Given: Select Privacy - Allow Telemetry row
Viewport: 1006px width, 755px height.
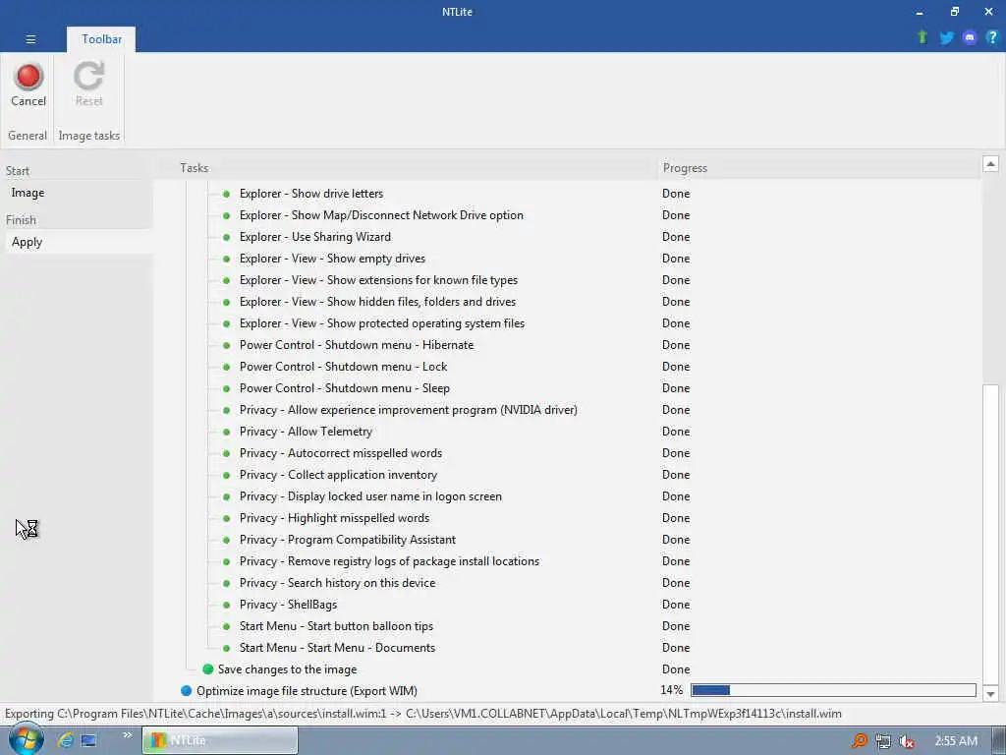Looking at the screenshot, I should (x=306, y=432).
